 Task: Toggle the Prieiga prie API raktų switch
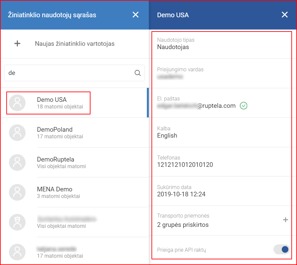click(x=281, y=250)
